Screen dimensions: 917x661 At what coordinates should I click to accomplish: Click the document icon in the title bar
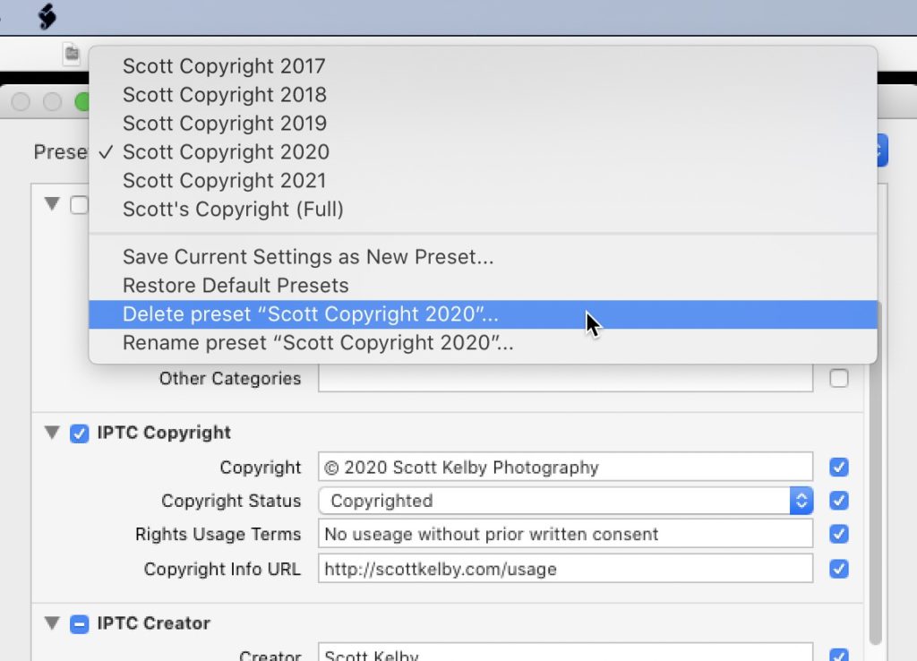point(72,54)
